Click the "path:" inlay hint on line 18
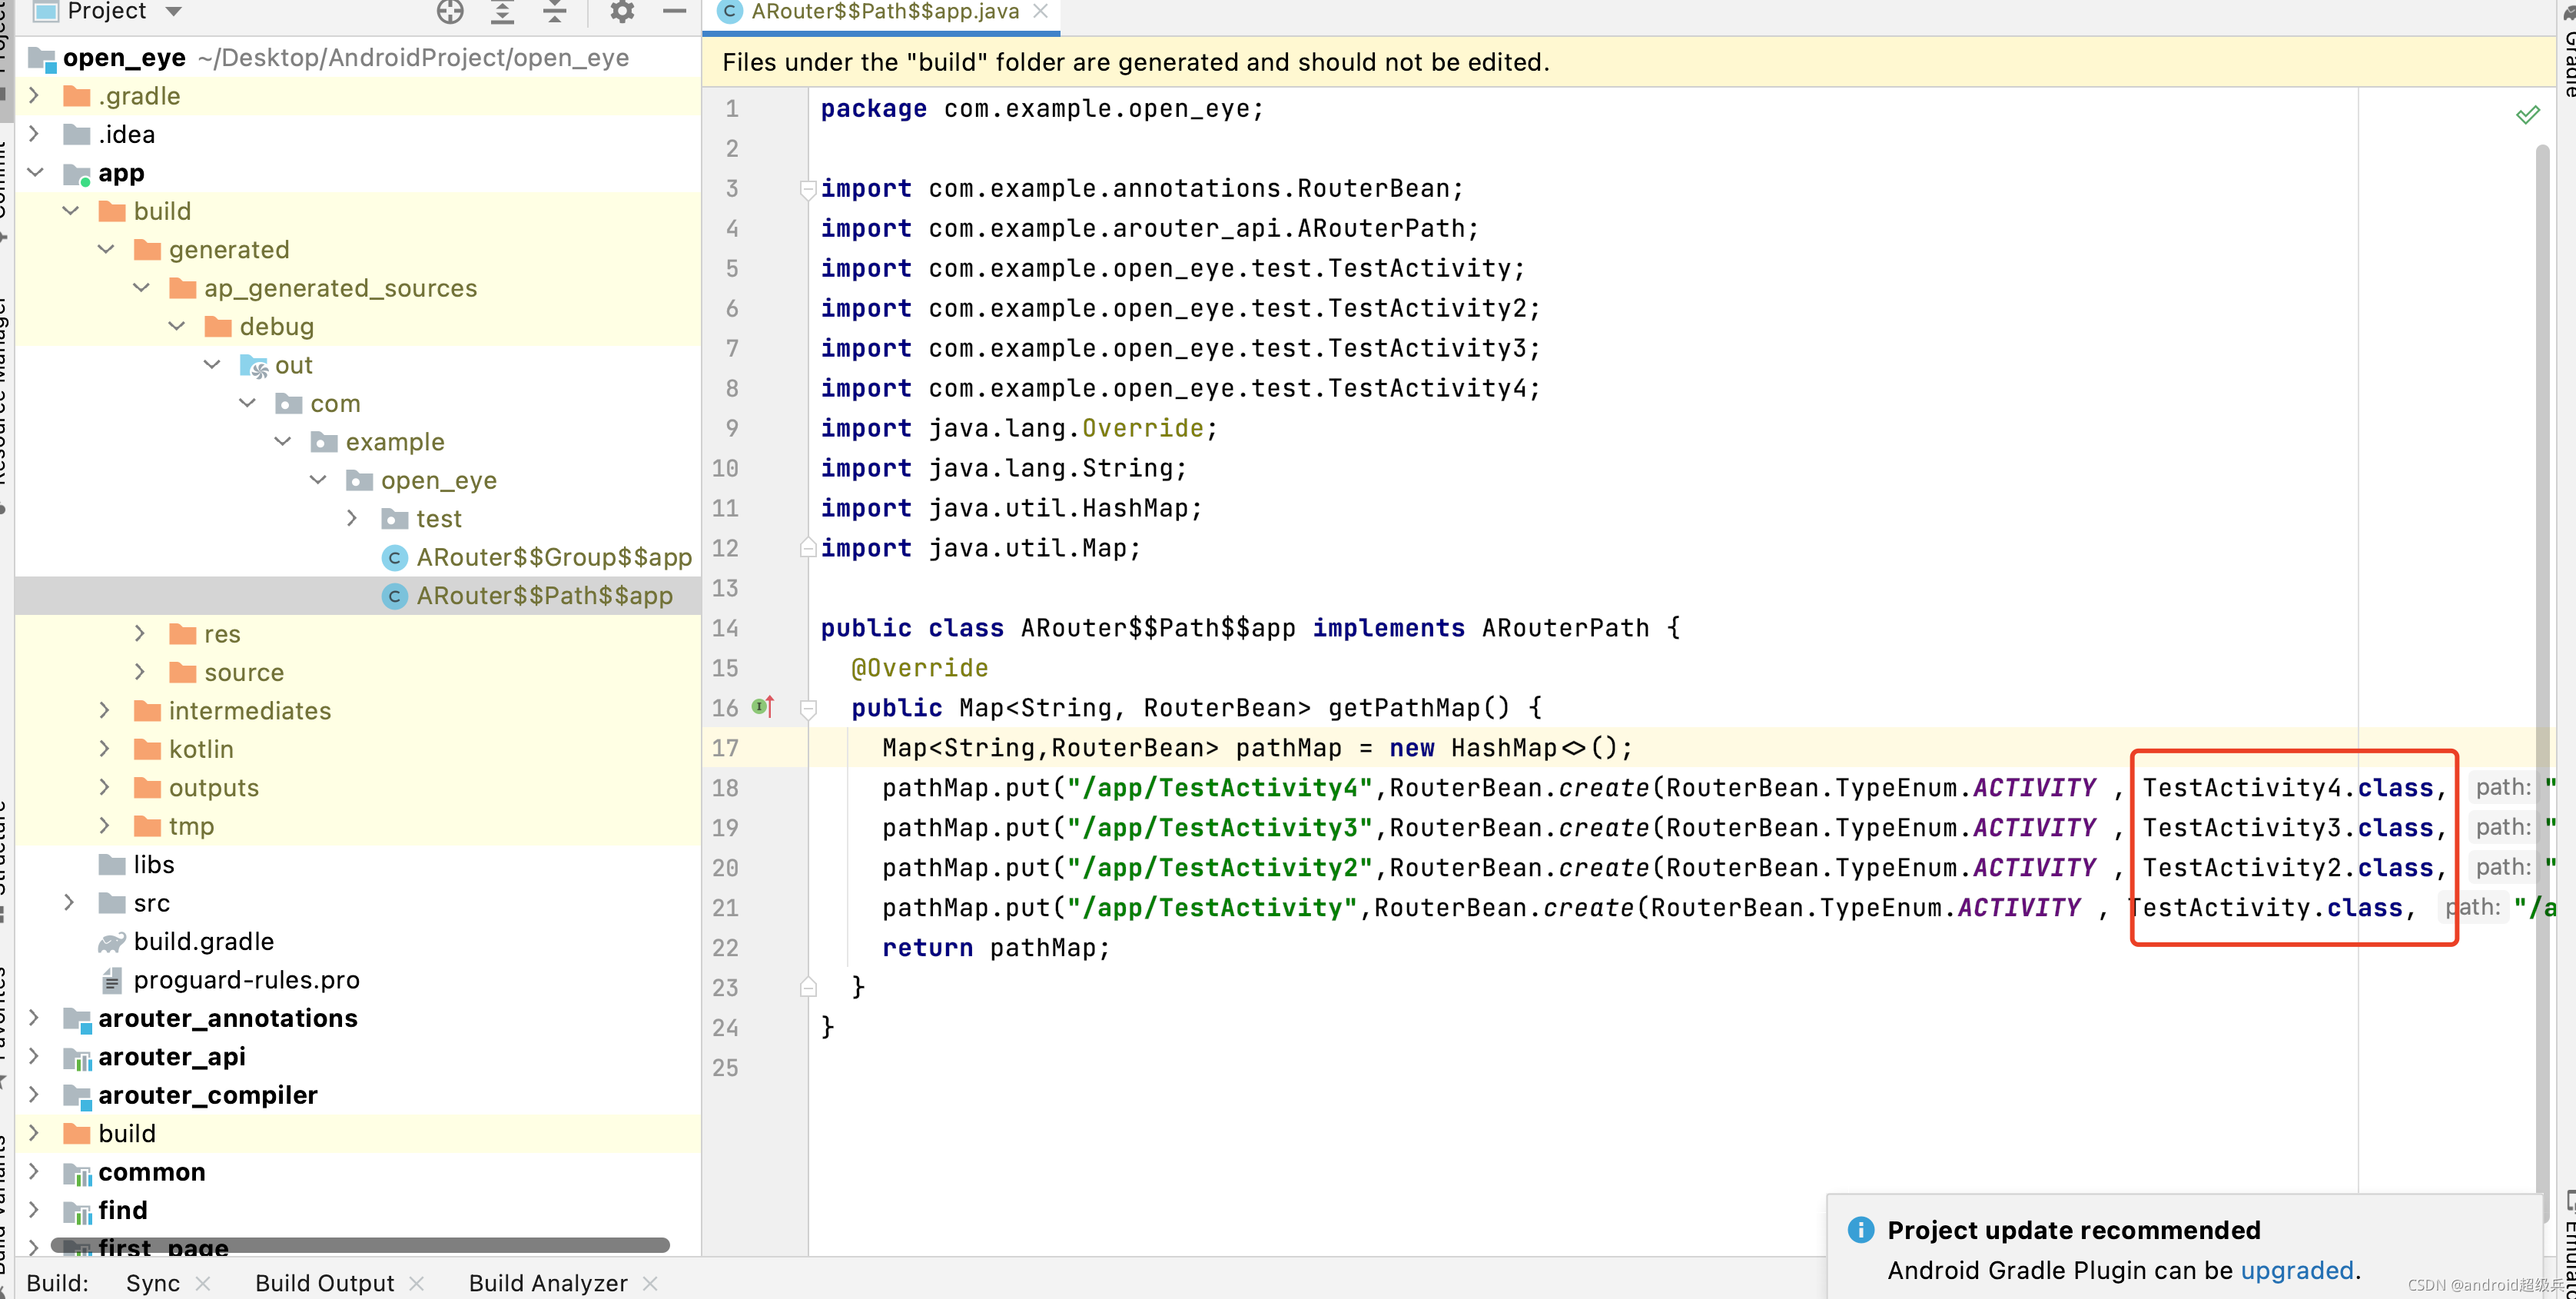The height and width of the screenshot is (1299, 2576). coord(2502,788)
